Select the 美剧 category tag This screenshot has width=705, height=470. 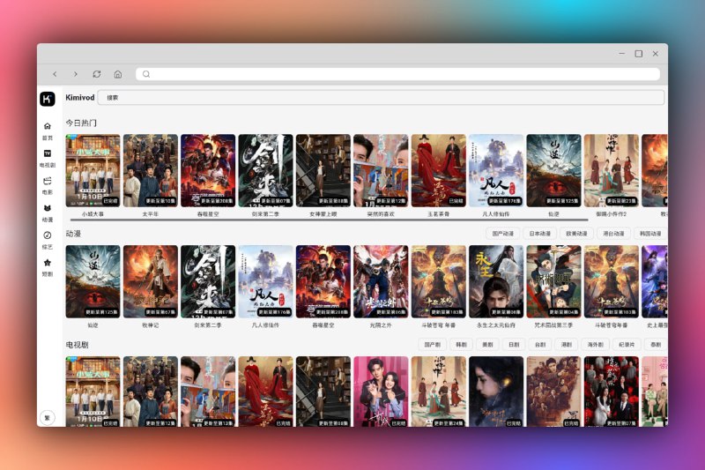487,345
